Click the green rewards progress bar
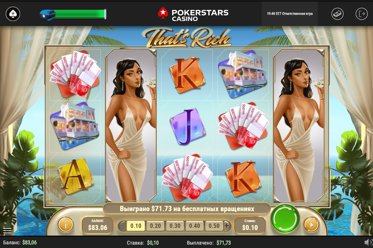This screenshot has width=373, height=248. click(81, 14)
